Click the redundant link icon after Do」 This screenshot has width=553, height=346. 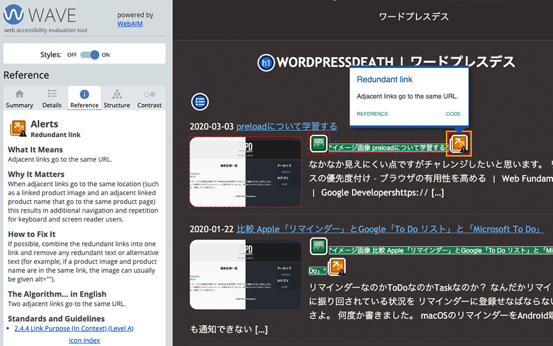coord(336,267)
